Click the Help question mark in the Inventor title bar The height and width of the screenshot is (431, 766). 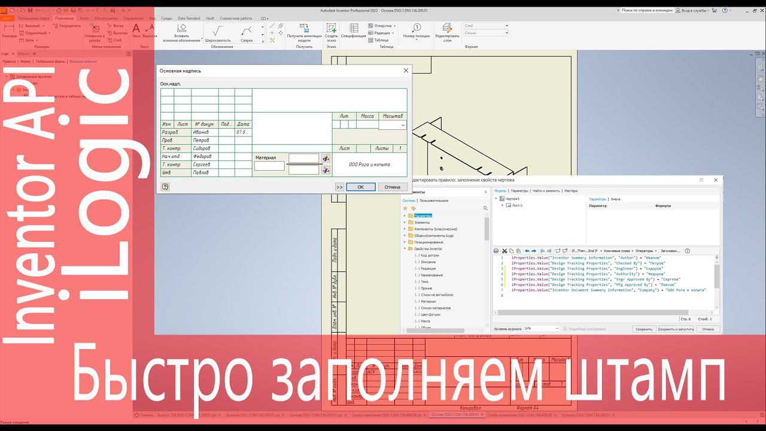[726, 10]
